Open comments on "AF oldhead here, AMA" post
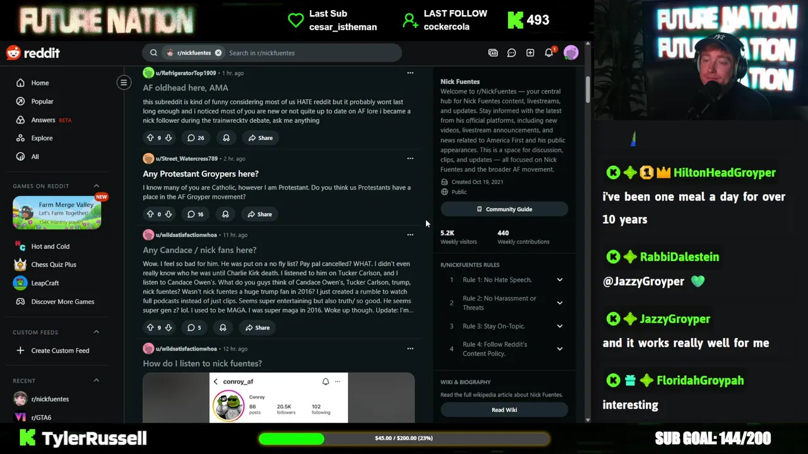 tap(196, 137)
